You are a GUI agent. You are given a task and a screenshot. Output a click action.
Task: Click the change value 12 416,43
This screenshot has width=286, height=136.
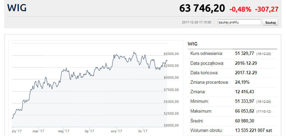click(x=245, y=92)
